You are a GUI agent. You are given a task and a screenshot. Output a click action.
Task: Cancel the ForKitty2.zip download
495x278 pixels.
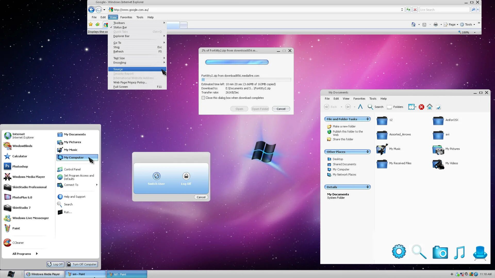[x=281, y=109]
